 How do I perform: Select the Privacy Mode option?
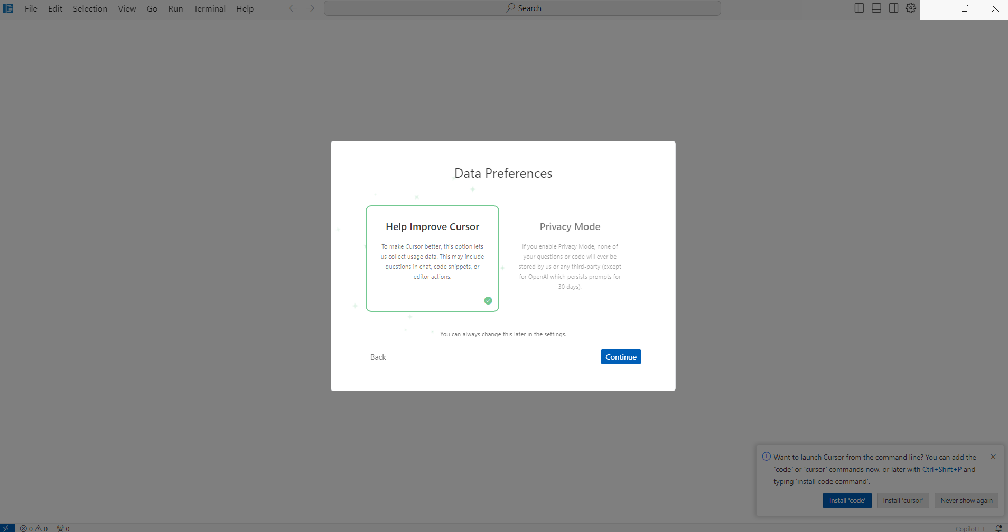570,259
